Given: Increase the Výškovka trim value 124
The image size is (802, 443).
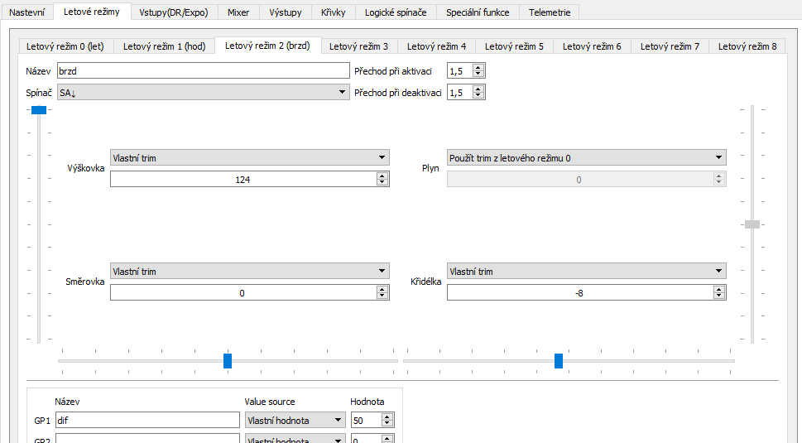Looking at the screenshot, I should pyautogui.click(x=382, y=176).
